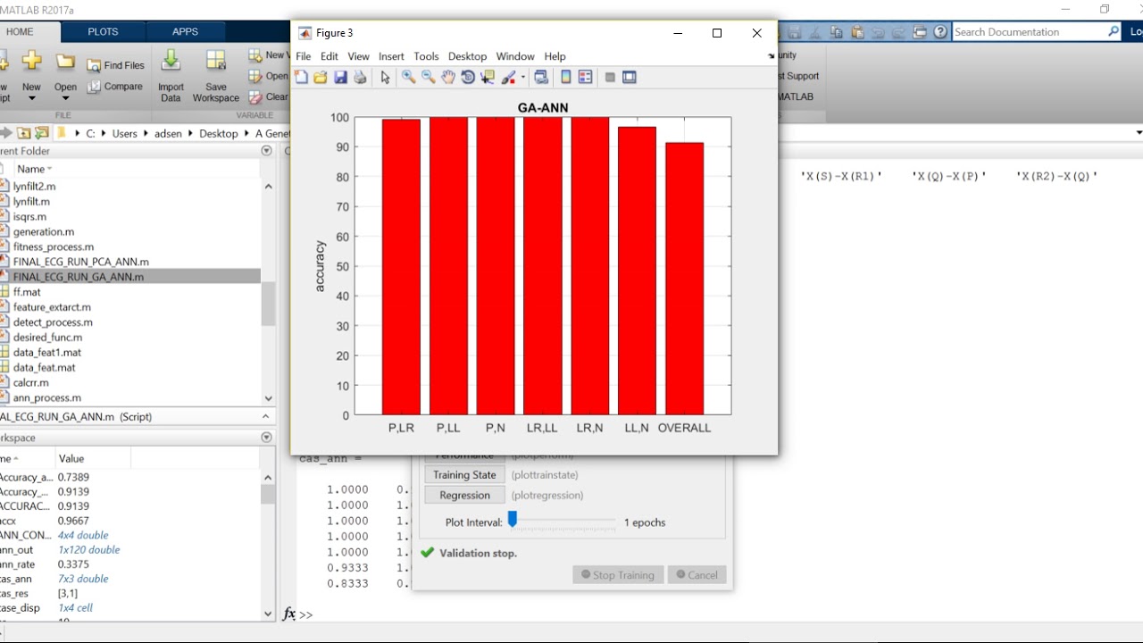The image size is (1143, 643).
Task: Expand the New dropdown arrow
Action: coord(31,98)
